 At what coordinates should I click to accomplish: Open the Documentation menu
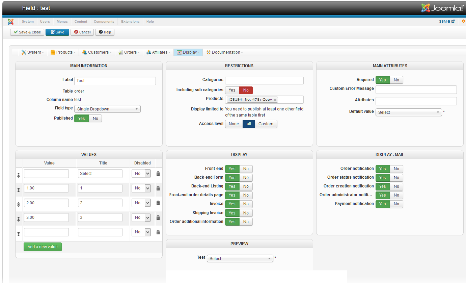click(x=225, y=52)
